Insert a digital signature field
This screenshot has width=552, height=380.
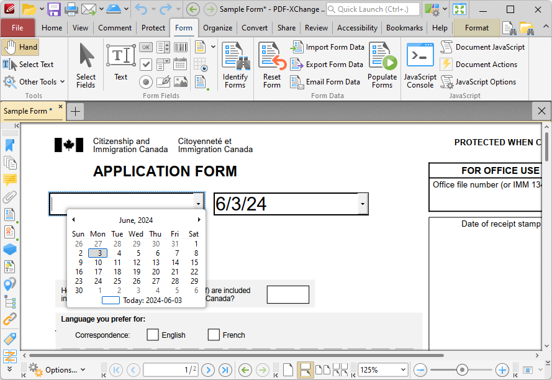163,82
